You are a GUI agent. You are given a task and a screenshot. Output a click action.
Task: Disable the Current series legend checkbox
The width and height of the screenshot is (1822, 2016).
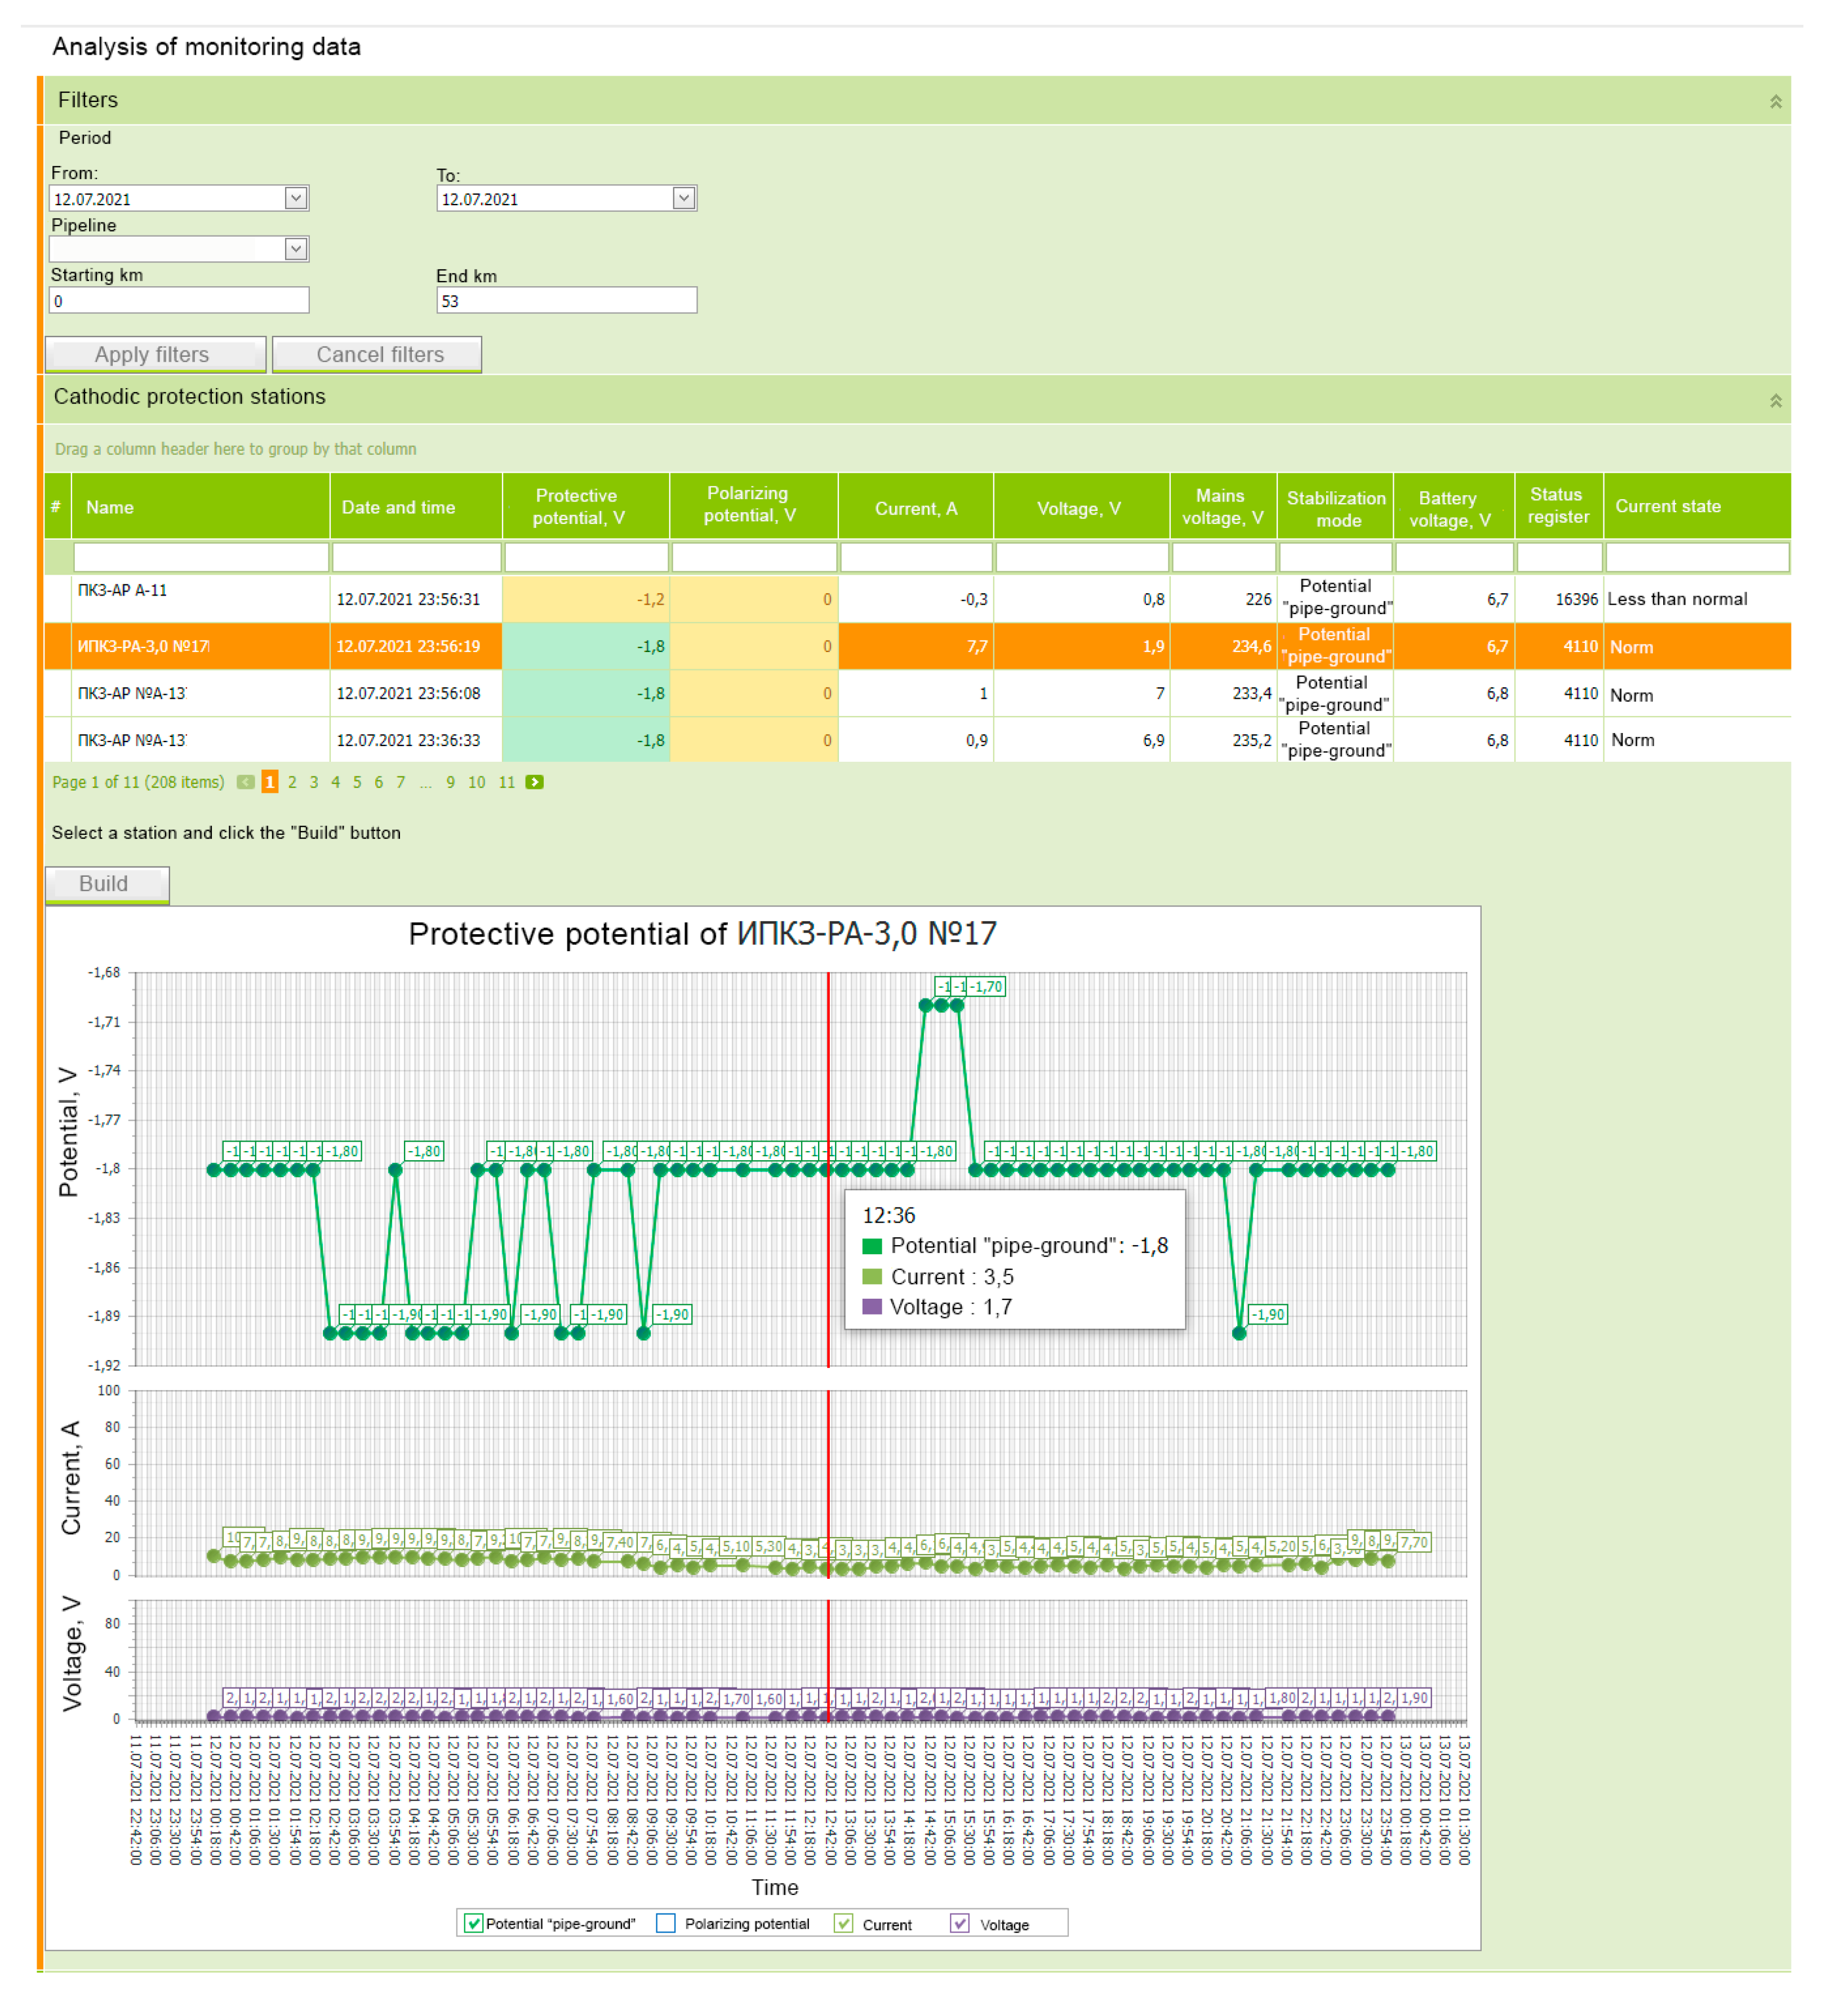point(843,1923)
